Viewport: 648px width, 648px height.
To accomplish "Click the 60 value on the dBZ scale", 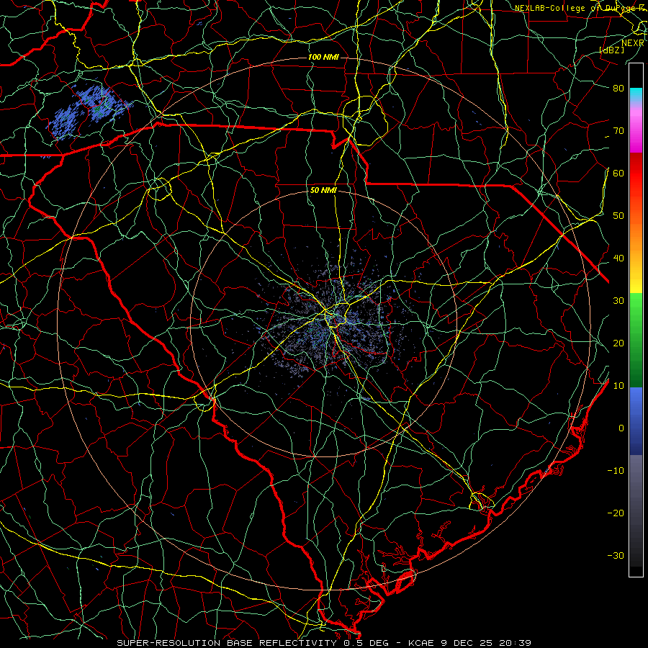I will pos(618,173).
